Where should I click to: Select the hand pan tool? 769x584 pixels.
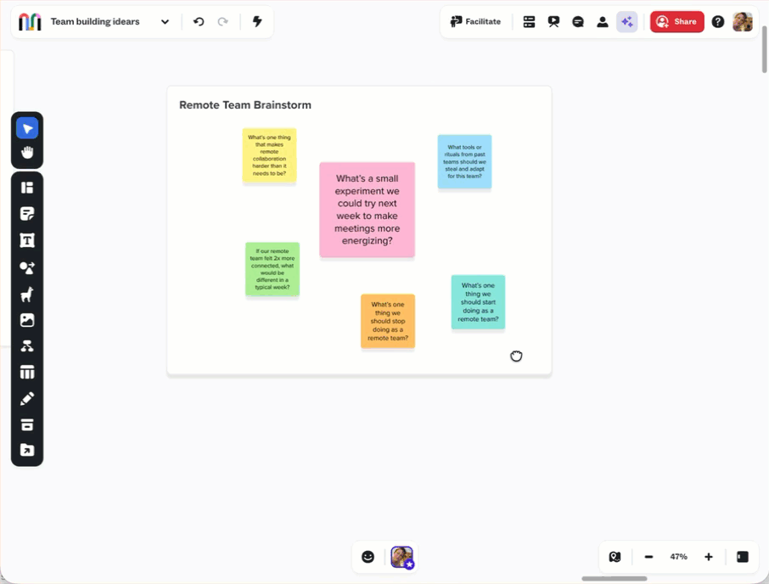(x=27, y=153)
